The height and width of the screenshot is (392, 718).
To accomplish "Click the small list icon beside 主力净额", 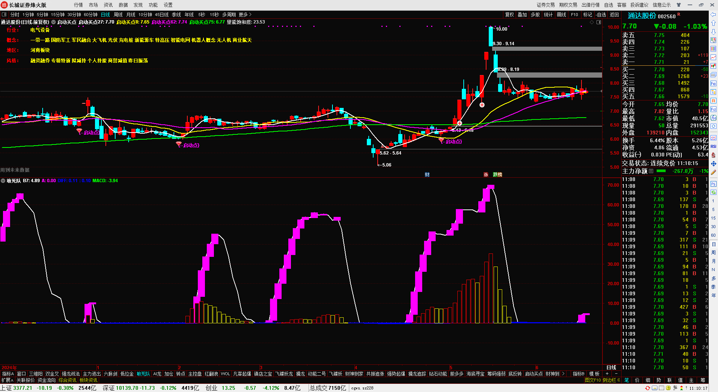I will click(651, 171).
